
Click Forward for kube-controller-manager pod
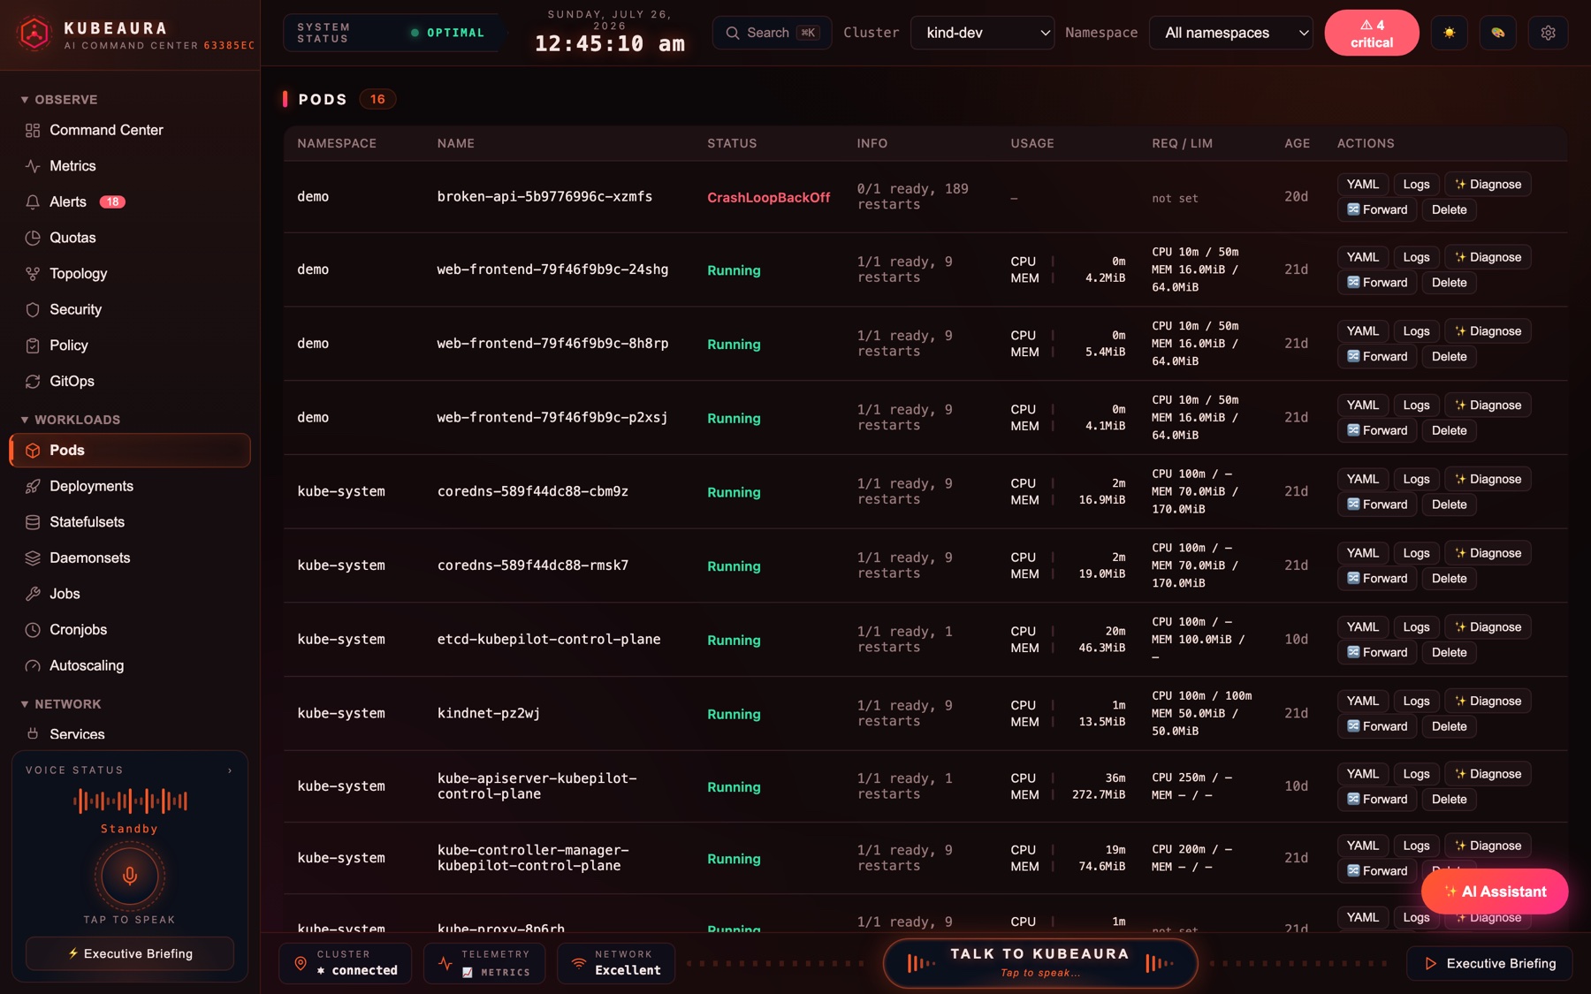click(1377, 870)
